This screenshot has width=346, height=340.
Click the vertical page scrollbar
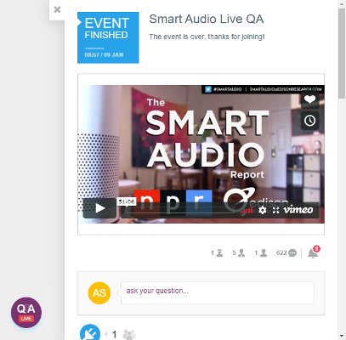(x=342, y=170)
